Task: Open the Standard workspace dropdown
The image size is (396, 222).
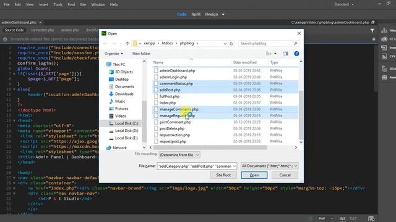Action: click(344, 4)
